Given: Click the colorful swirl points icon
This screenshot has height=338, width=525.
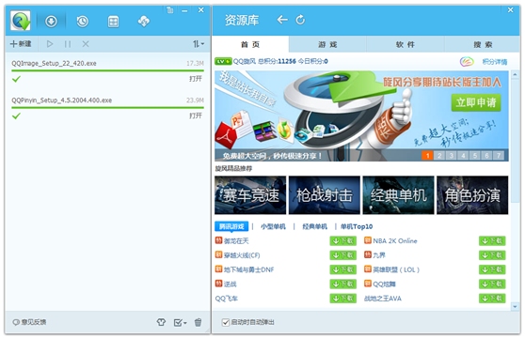Looking at the screenshot, I should (467, 61).
